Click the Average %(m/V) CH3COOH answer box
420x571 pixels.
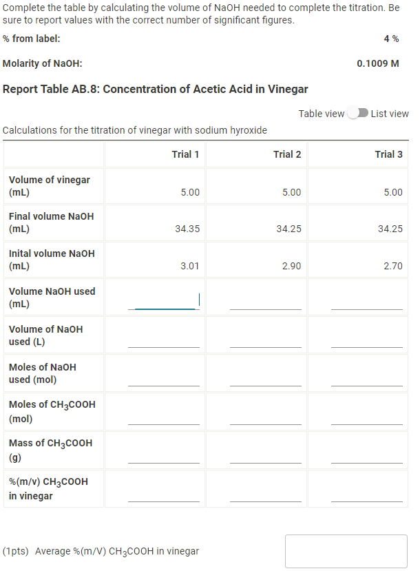[346, 551]
